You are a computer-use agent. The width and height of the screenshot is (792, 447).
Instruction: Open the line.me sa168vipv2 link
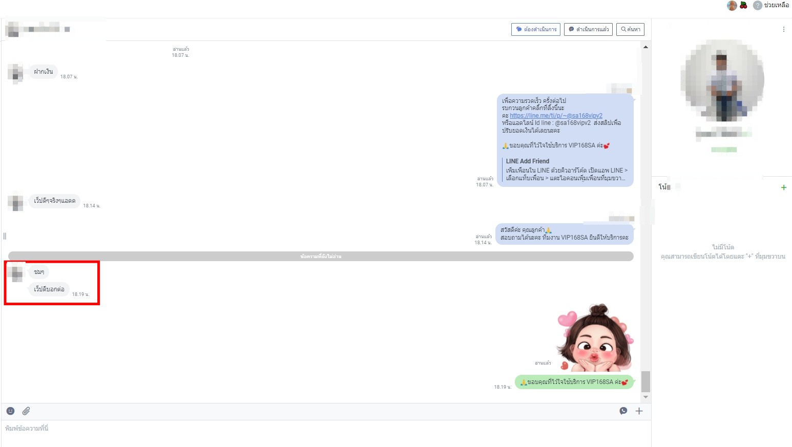point(556,116)
